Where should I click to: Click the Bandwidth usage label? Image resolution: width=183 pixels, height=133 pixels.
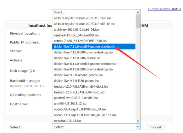(x=25, y=81)
